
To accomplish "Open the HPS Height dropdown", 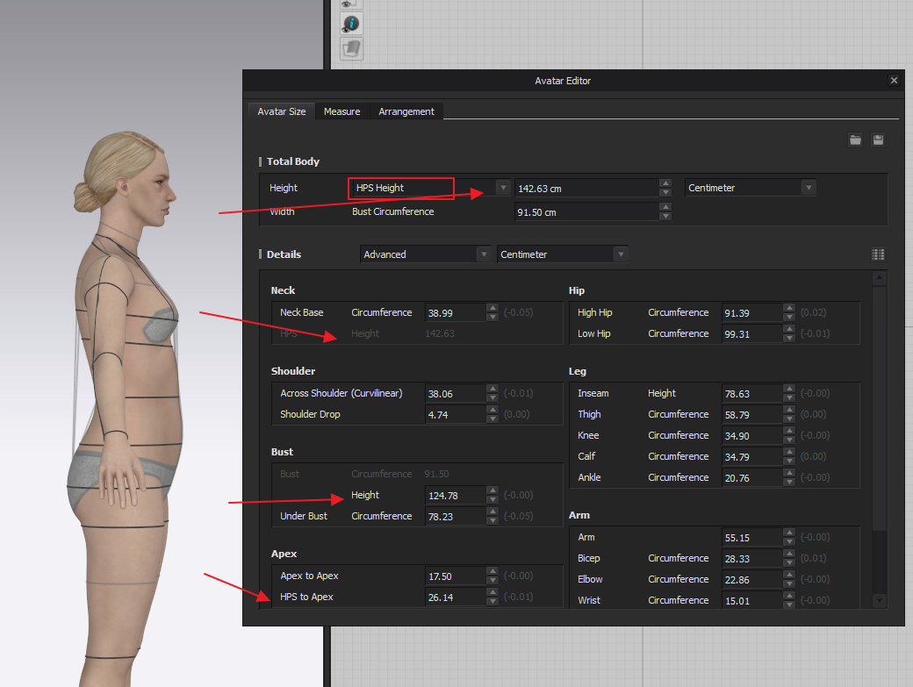I will (502, 188).
